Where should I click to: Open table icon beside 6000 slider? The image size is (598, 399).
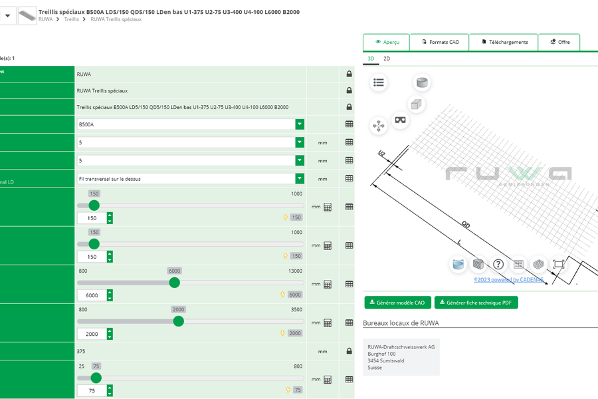click(349, 284)
